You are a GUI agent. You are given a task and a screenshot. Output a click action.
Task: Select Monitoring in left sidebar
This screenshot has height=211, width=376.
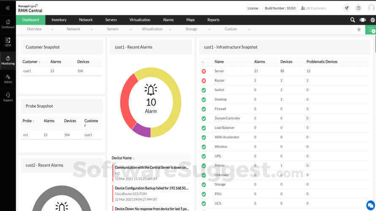(x=8, y=60)
